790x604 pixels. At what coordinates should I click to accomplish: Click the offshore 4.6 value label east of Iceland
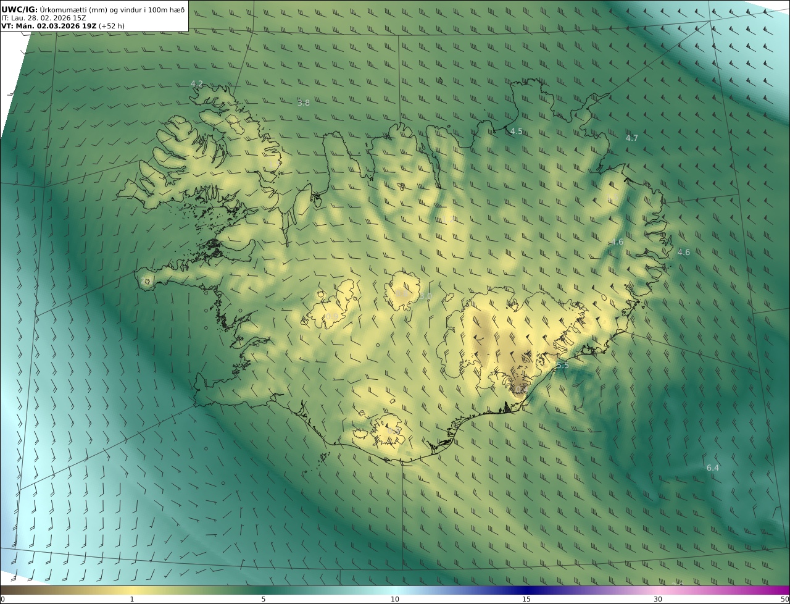click(684, 253)
